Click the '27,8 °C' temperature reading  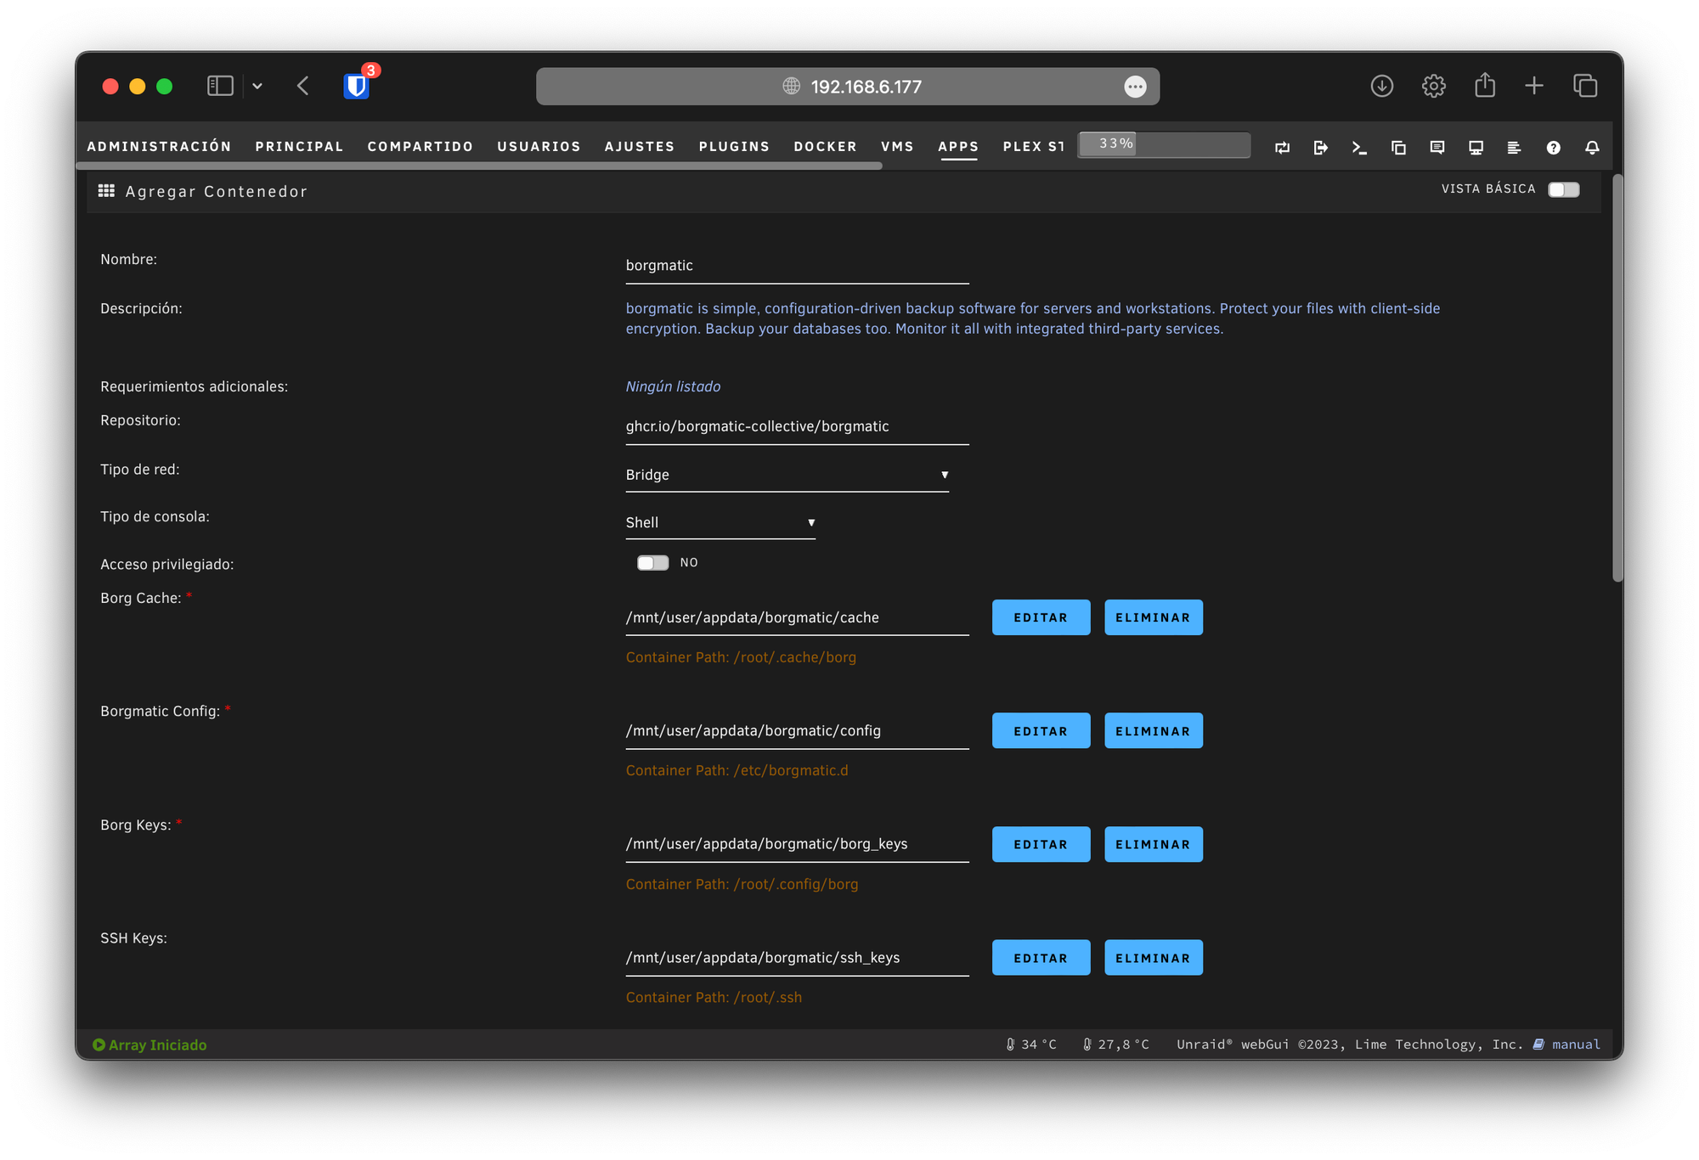(1123, 1045)
